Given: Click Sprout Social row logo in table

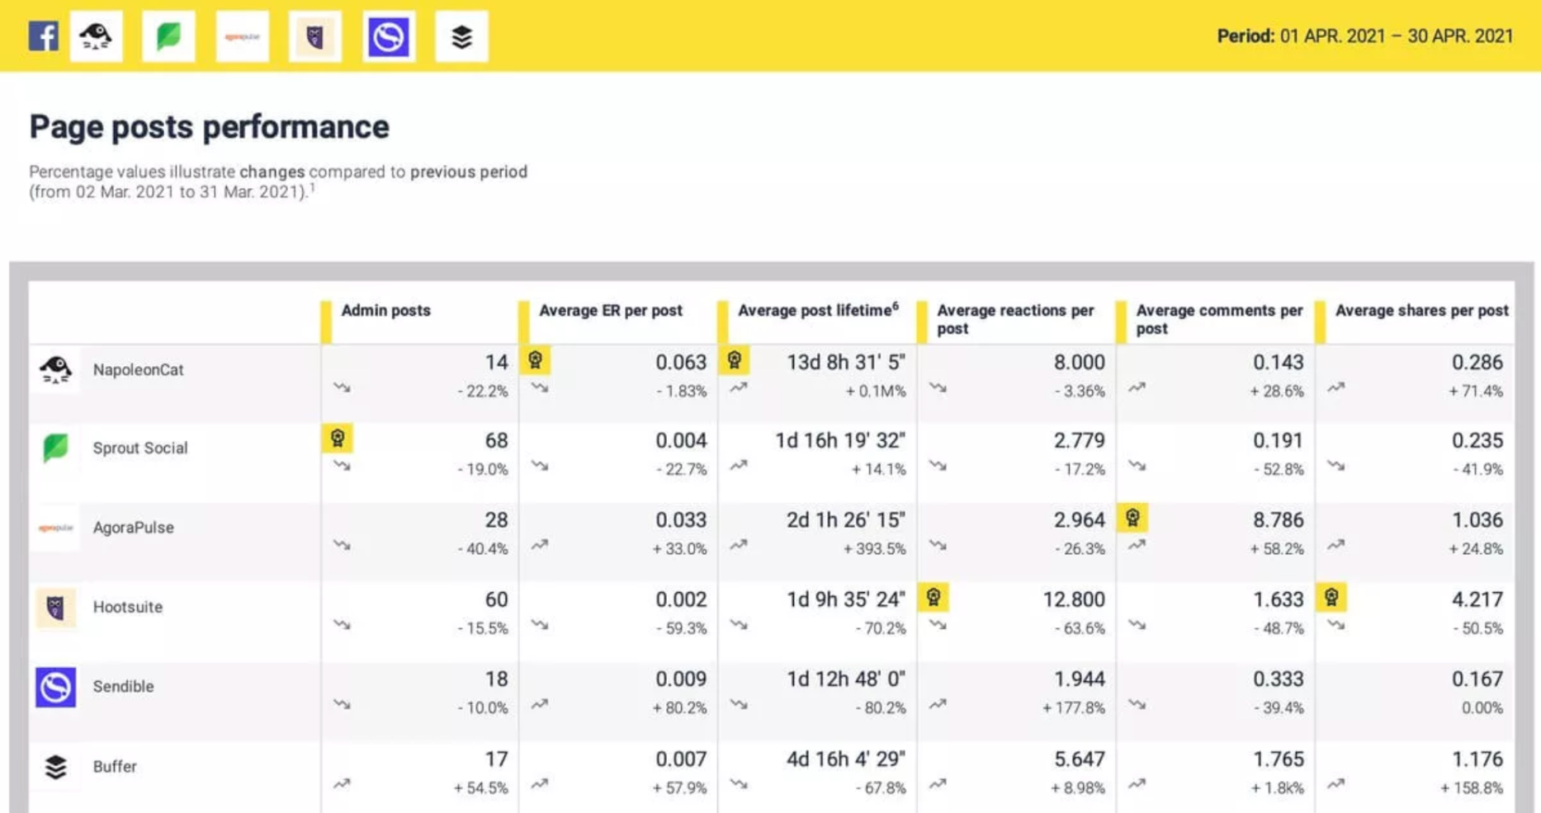Looking at the screenshot, I should point(56,448).
